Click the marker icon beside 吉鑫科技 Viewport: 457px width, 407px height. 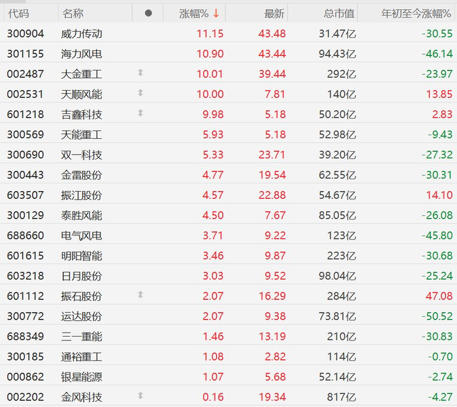coord(140,113)
